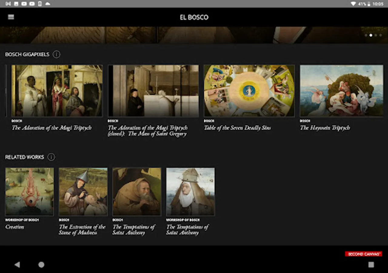Tap the info icon beside Bosch Gigapixels
The image size is (388, 273).
coord(56,54)
